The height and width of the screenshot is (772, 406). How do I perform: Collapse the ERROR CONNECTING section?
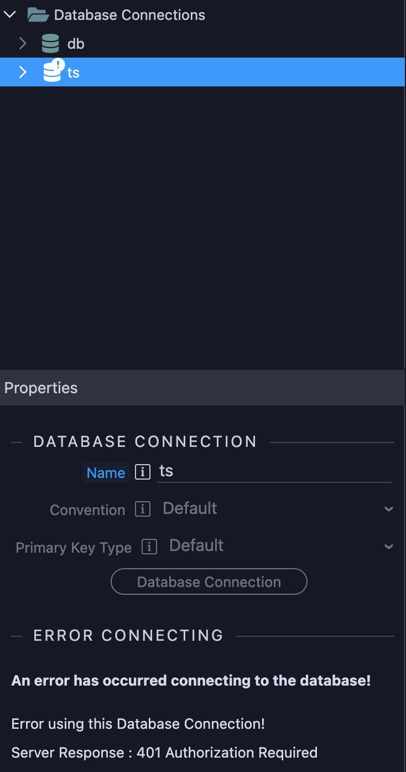point(16,635)
